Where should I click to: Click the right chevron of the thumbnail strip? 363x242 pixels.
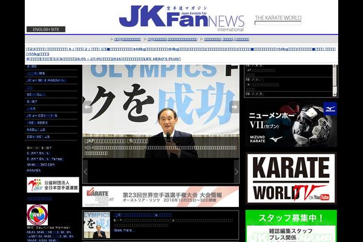237,171
